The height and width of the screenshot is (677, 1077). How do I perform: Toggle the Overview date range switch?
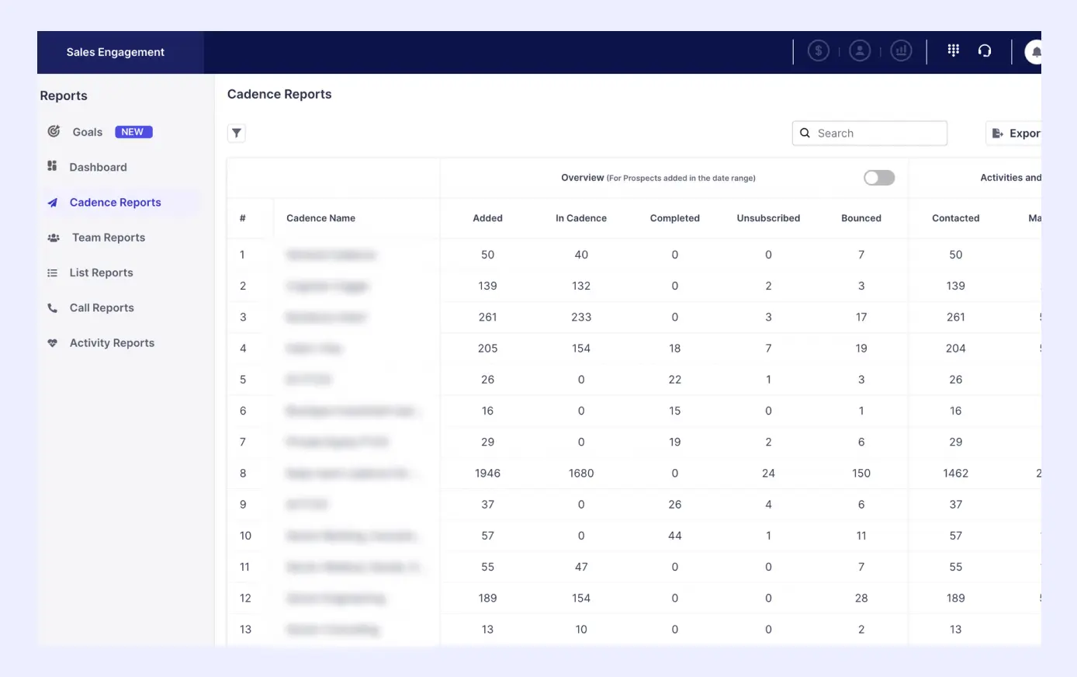coord(879,178)
